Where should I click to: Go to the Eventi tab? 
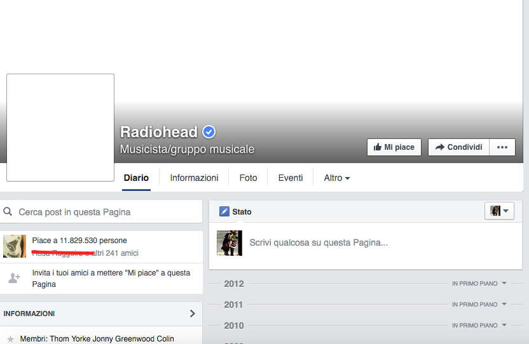[x=291, y=178]
